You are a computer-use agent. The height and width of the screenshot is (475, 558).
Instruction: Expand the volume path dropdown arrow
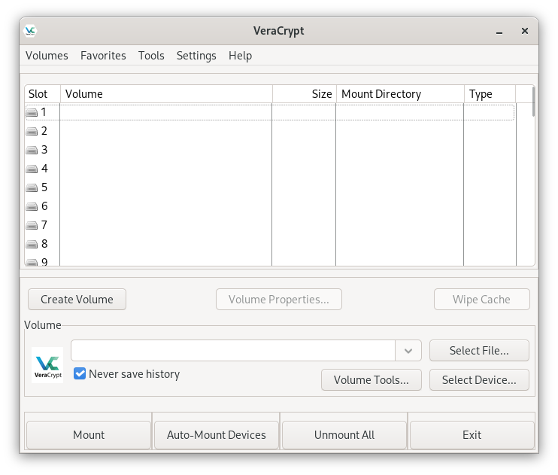(x=408, y=351)
